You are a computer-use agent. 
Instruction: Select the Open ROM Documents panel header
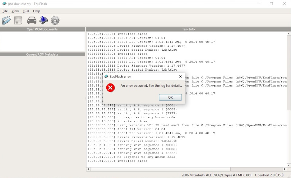click(x=42, y=29)
